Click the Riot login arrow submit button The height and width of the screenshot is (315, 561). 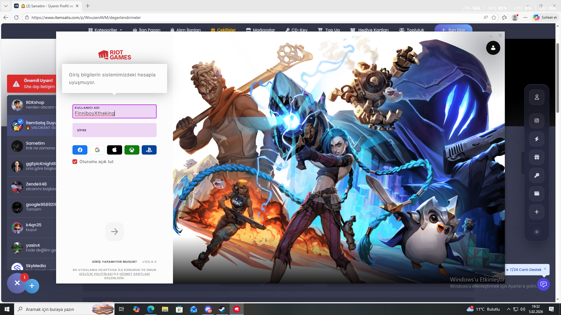[115, 232]
